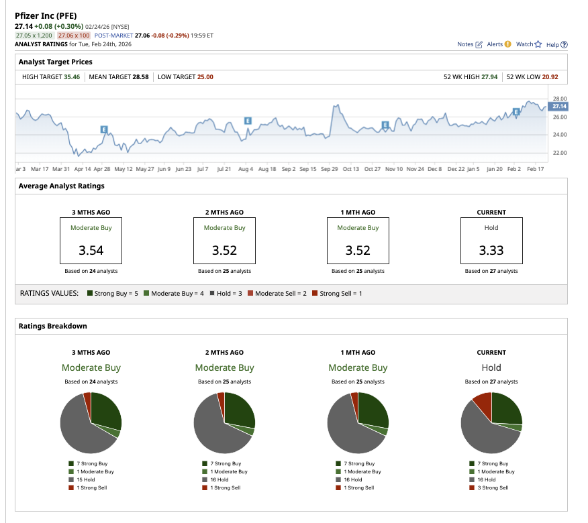Click the 3 Mths Ago rating box 3.54

[91, 241]
